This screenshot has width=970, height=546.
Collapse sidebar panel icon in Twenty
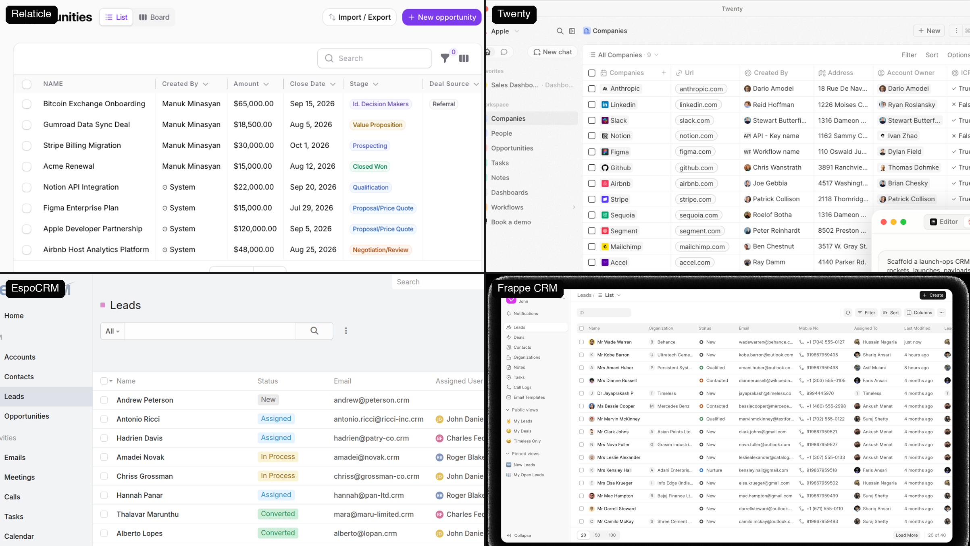coord(572,31)
